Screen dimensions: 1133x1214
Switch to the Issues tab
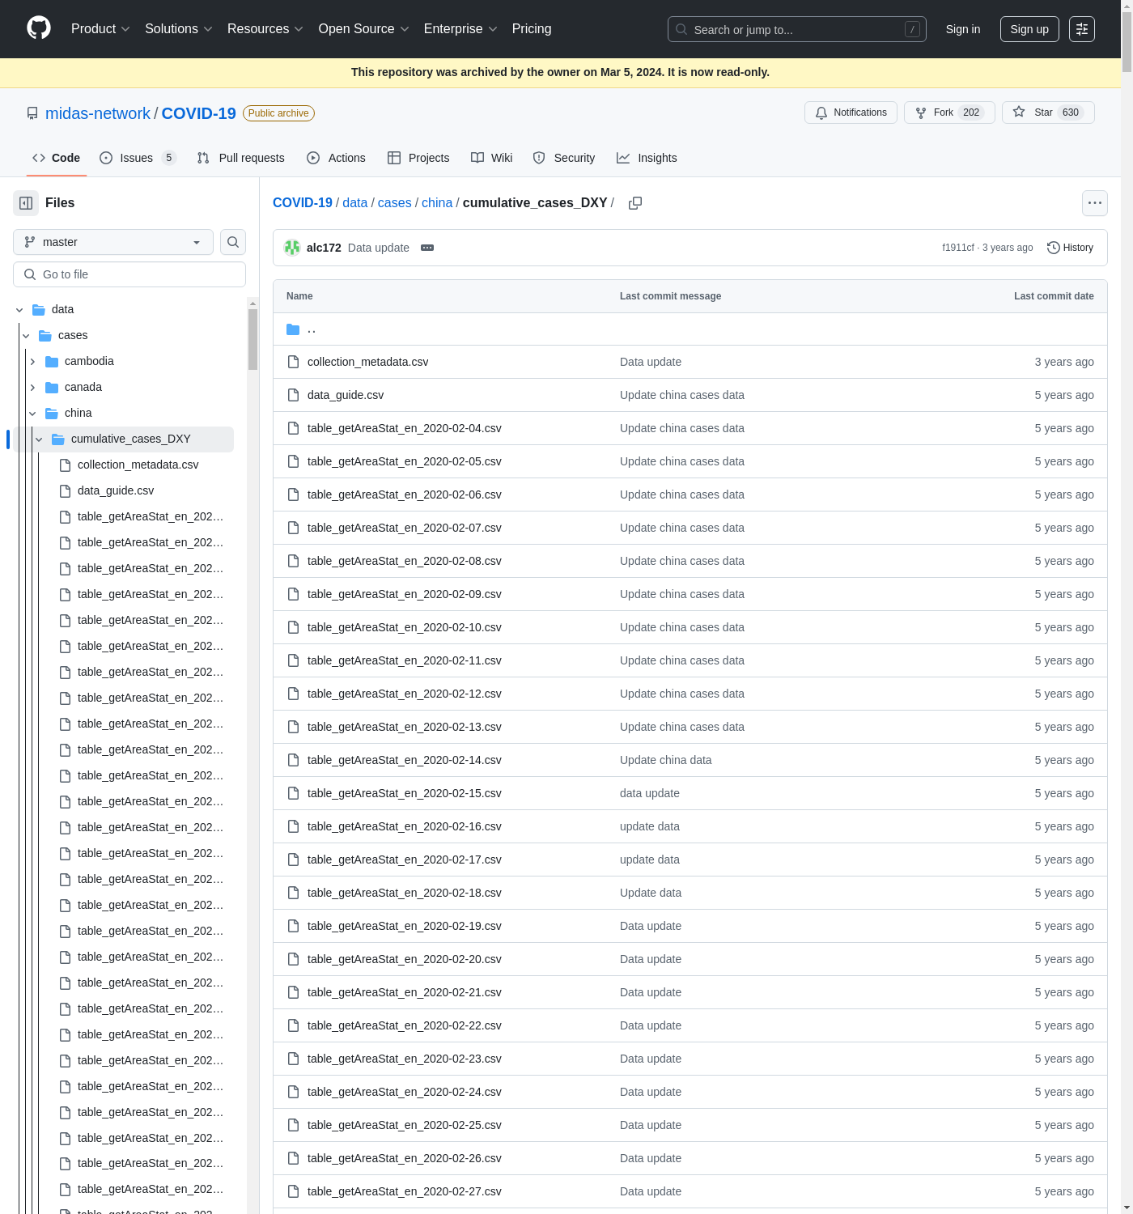(x=136, y=158)
